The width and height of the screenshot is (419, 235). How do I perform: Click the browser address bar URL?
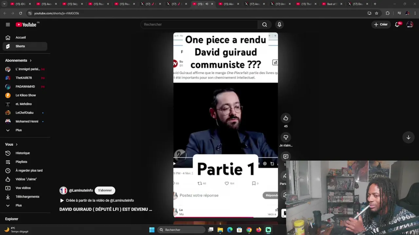tap(56, 13)
